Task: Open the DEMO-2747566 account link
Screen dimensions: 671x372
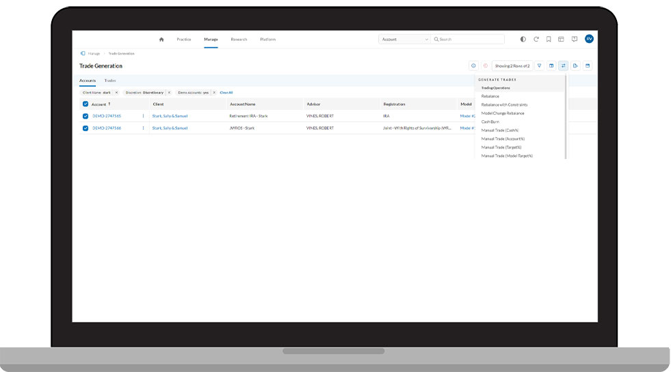Action: pyautogui.click(x=107, y=128)
